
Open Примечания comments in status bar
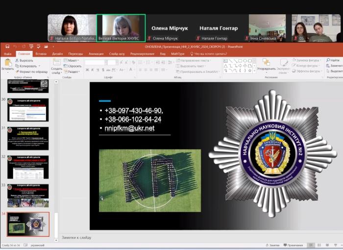point(293,245)
